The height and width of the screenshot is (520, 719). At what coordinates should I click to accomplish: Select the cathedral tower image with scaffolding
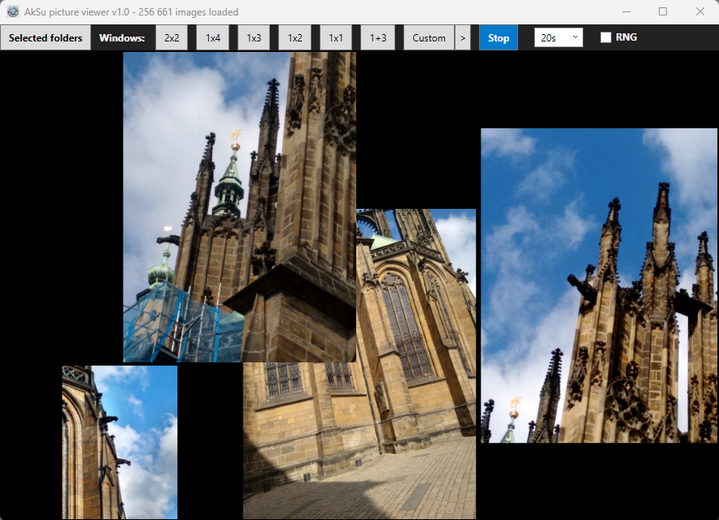(239, 206)
